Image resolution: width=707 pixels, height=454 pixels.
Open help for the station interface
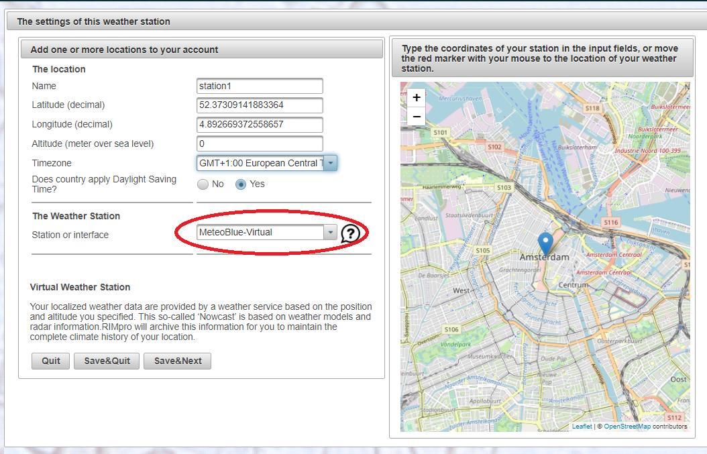[x=348, y=233]
